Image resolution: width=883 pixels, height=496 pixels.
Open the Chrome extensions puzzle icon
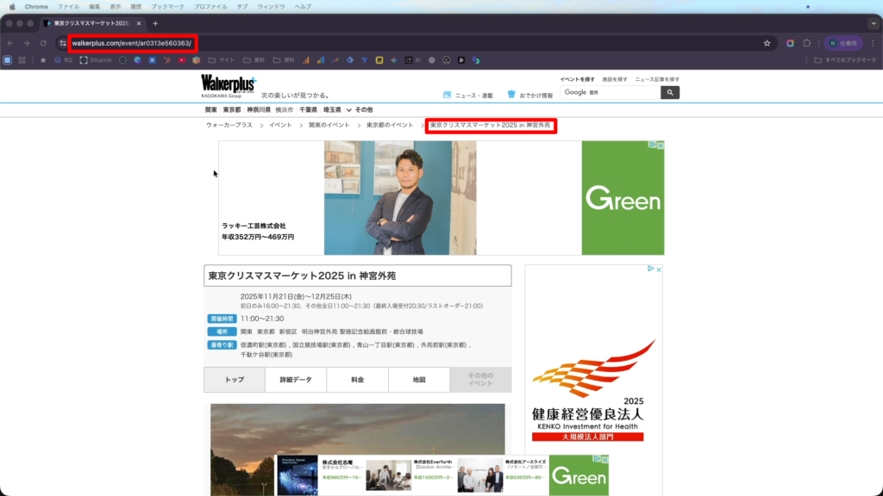tap(807, 43)
